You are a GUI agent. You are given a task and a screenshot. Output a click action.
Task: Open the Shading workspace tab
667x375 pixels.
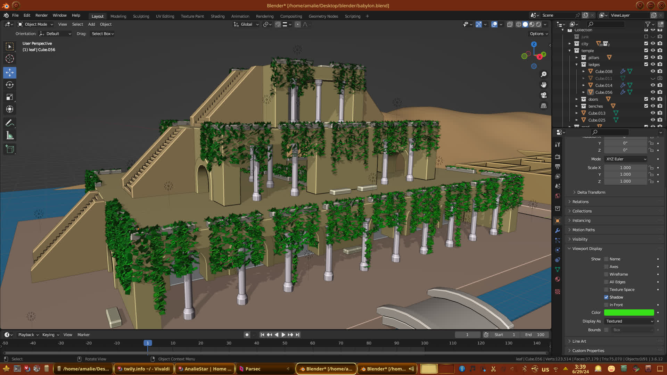(x=217, y=16)
